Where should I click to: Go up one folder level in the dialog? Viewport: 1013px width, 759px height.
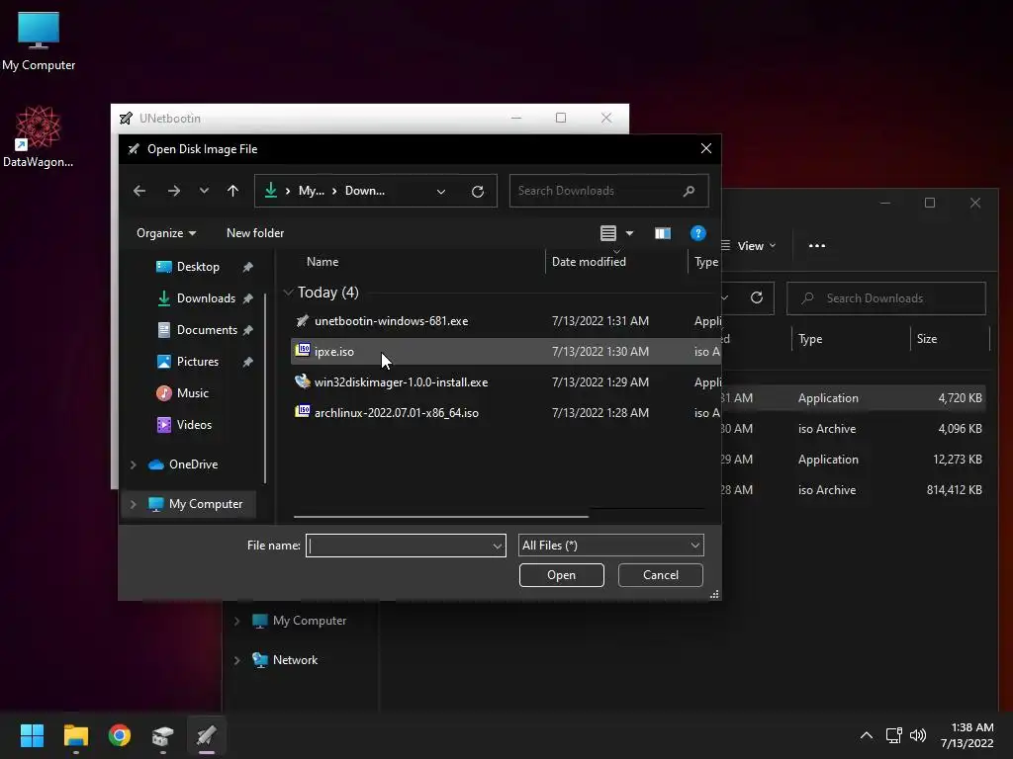(232, 191)
